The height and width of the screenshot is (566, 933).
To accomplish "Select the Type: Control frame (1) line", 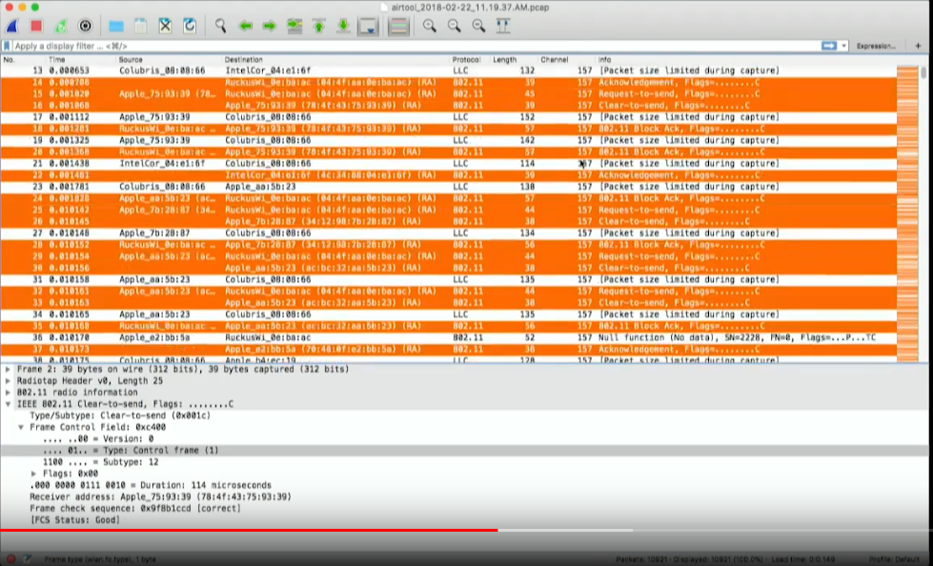I will coord(464,451).
